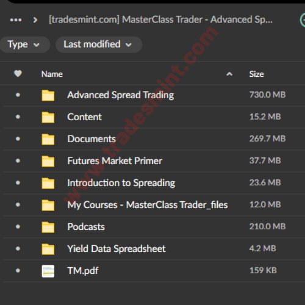
Task: Favorite the Yield Data Spreadsheet row dot
Action: [18, 248]
